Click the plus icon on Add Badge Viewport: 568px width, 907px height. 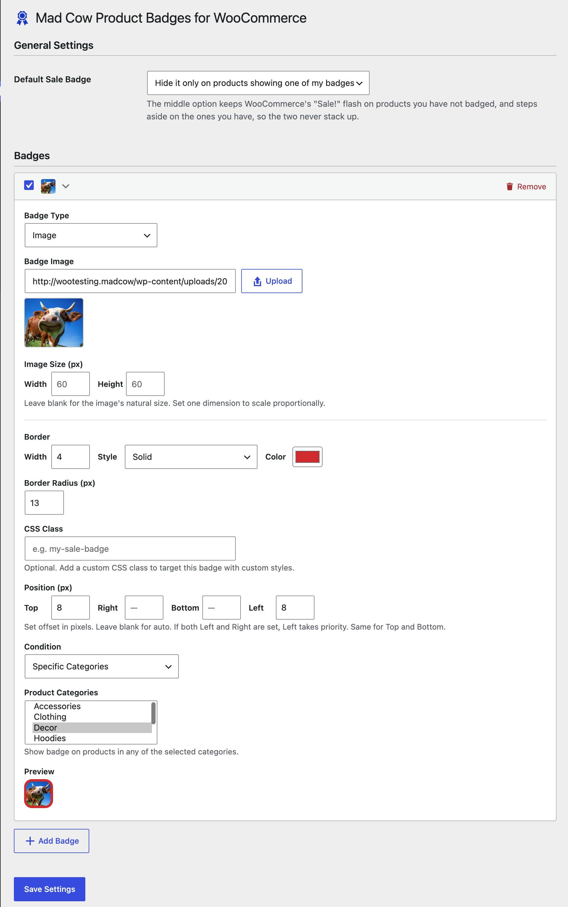[x=30, y=841]
